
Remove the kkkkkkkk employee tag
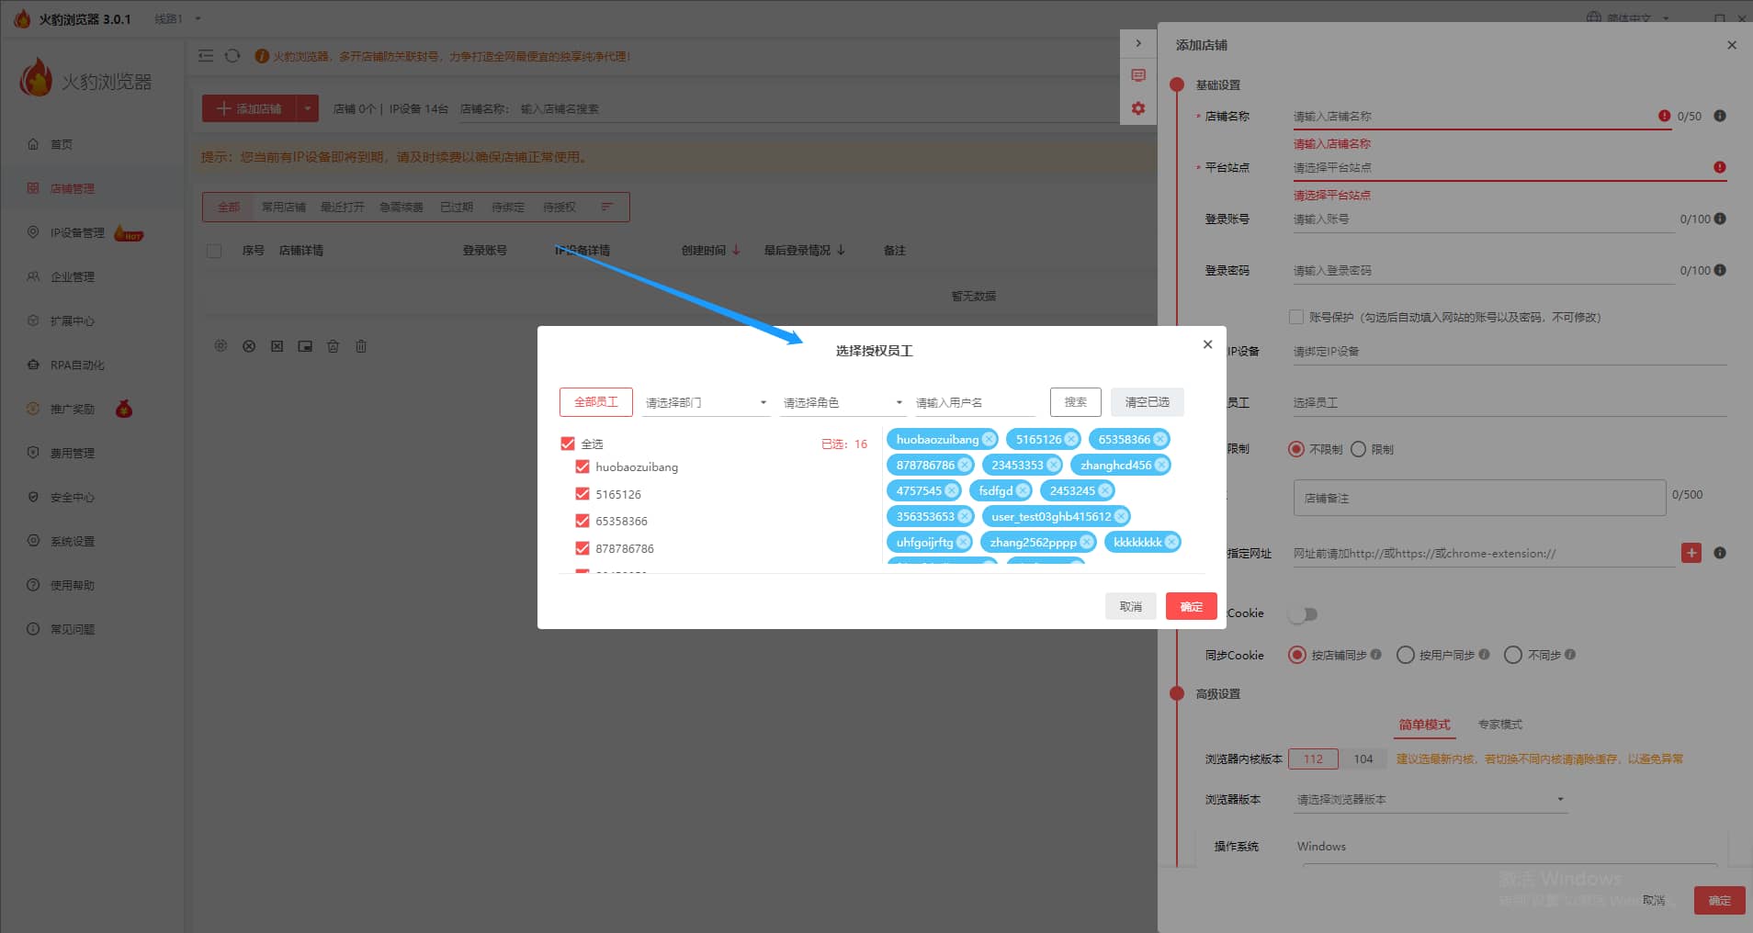pyautogui.click(x=1171, y=543)
